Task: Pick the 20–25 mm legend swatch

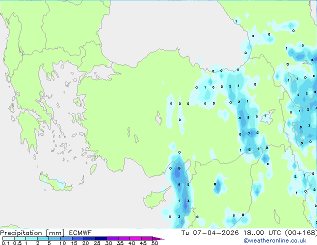Action: click(x=89, y=238)
